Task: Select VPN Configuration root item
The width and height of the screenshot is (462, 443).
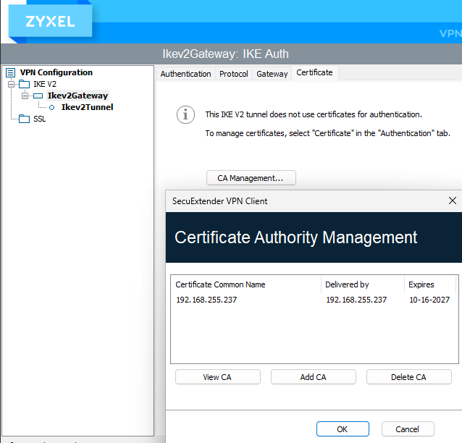Action: point(56,72)
